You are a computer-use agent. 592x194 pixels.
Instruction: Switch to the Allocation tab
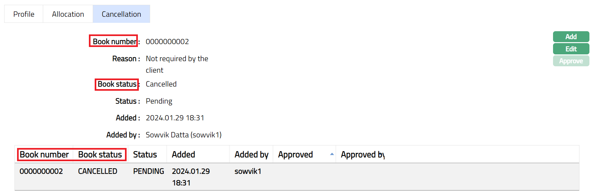68,14
